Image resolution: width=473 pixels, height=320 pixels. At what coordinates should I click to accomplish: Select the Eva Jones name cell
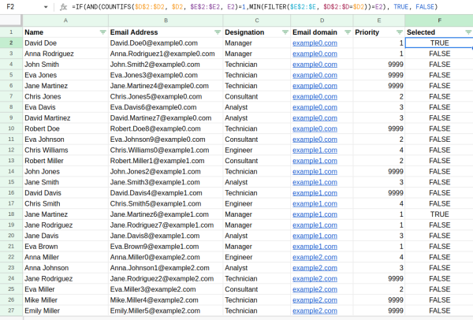coord(65,75)
